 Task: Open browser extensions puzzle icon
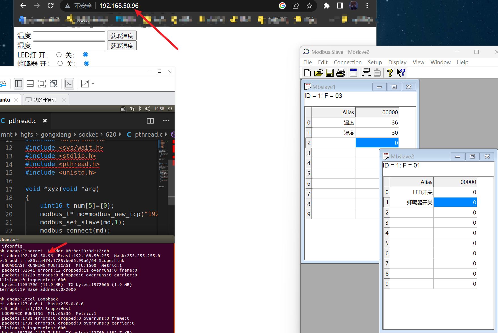[x=327, y=6]
